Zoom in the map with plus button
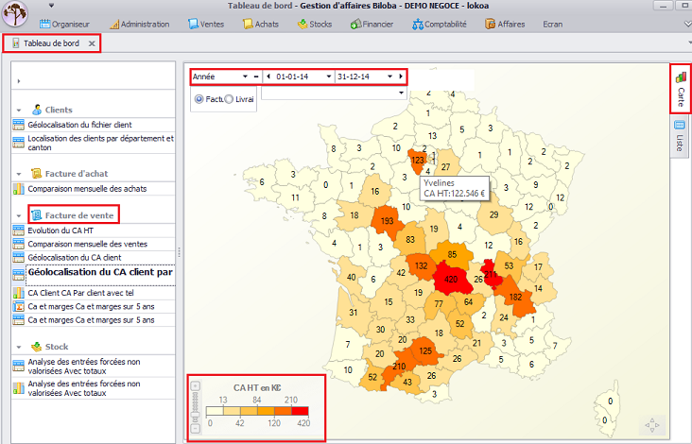The height and width of the screenshot is (444, 692). pos(195,385)
